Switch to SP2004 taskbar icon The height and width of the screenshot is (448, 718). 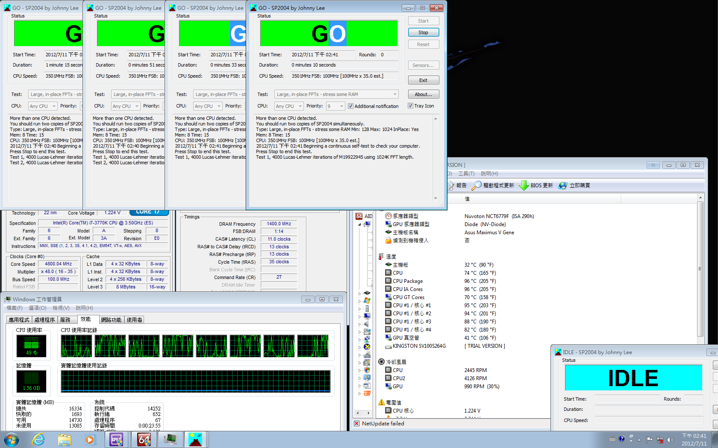(195, 439)
